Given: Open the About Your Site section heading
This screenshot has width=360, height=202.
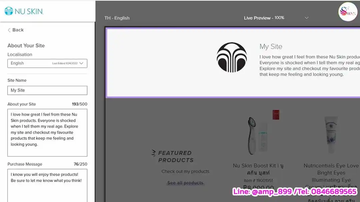Looking at the screenshot, I should point(26,46).
